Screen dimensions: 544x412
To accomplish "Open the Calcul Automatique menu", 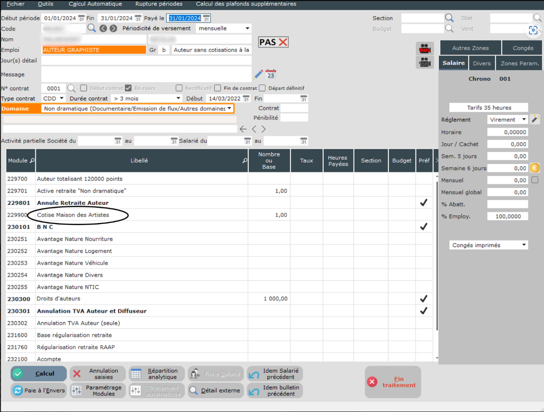I will pyautogui.click(x=95, y=4).
